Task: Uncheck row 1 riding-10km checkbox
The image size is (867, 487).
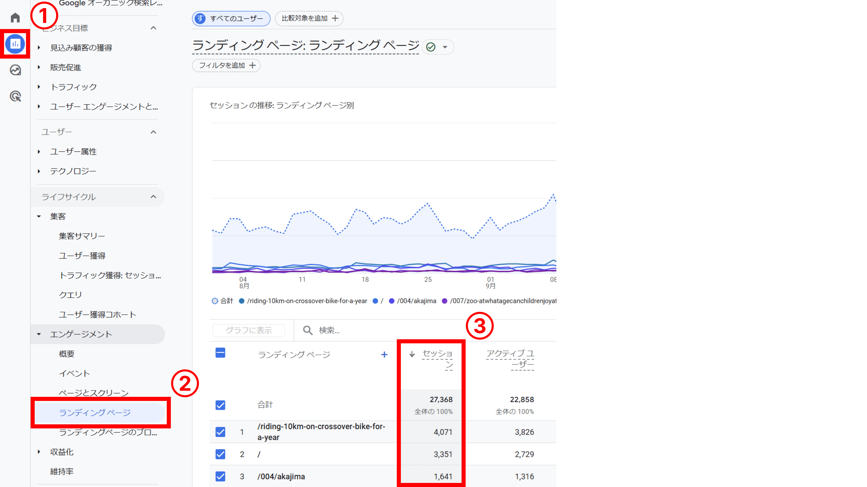Action: (x=220, y=432)
